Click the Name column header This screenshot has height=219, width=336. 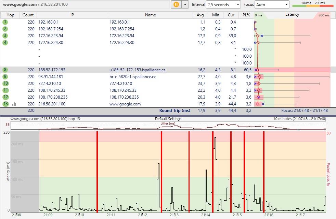pos(150,15)
